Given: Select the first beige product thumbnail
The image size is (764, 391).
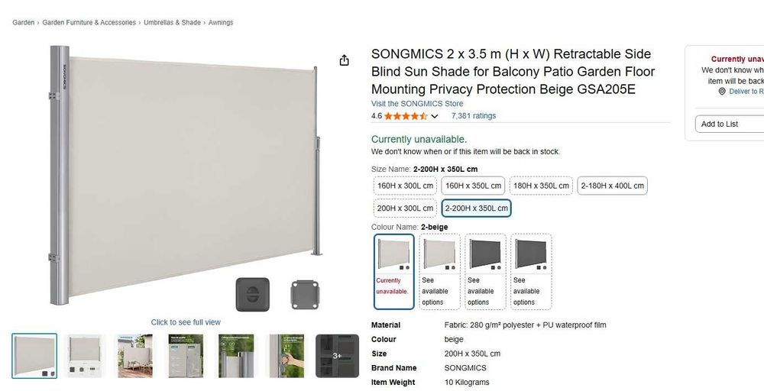Looking at the screenshot, I should click(x=34, y=356).
